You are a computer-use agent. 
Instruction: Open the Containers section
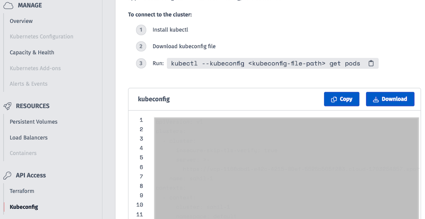click(x=23, y=153)
